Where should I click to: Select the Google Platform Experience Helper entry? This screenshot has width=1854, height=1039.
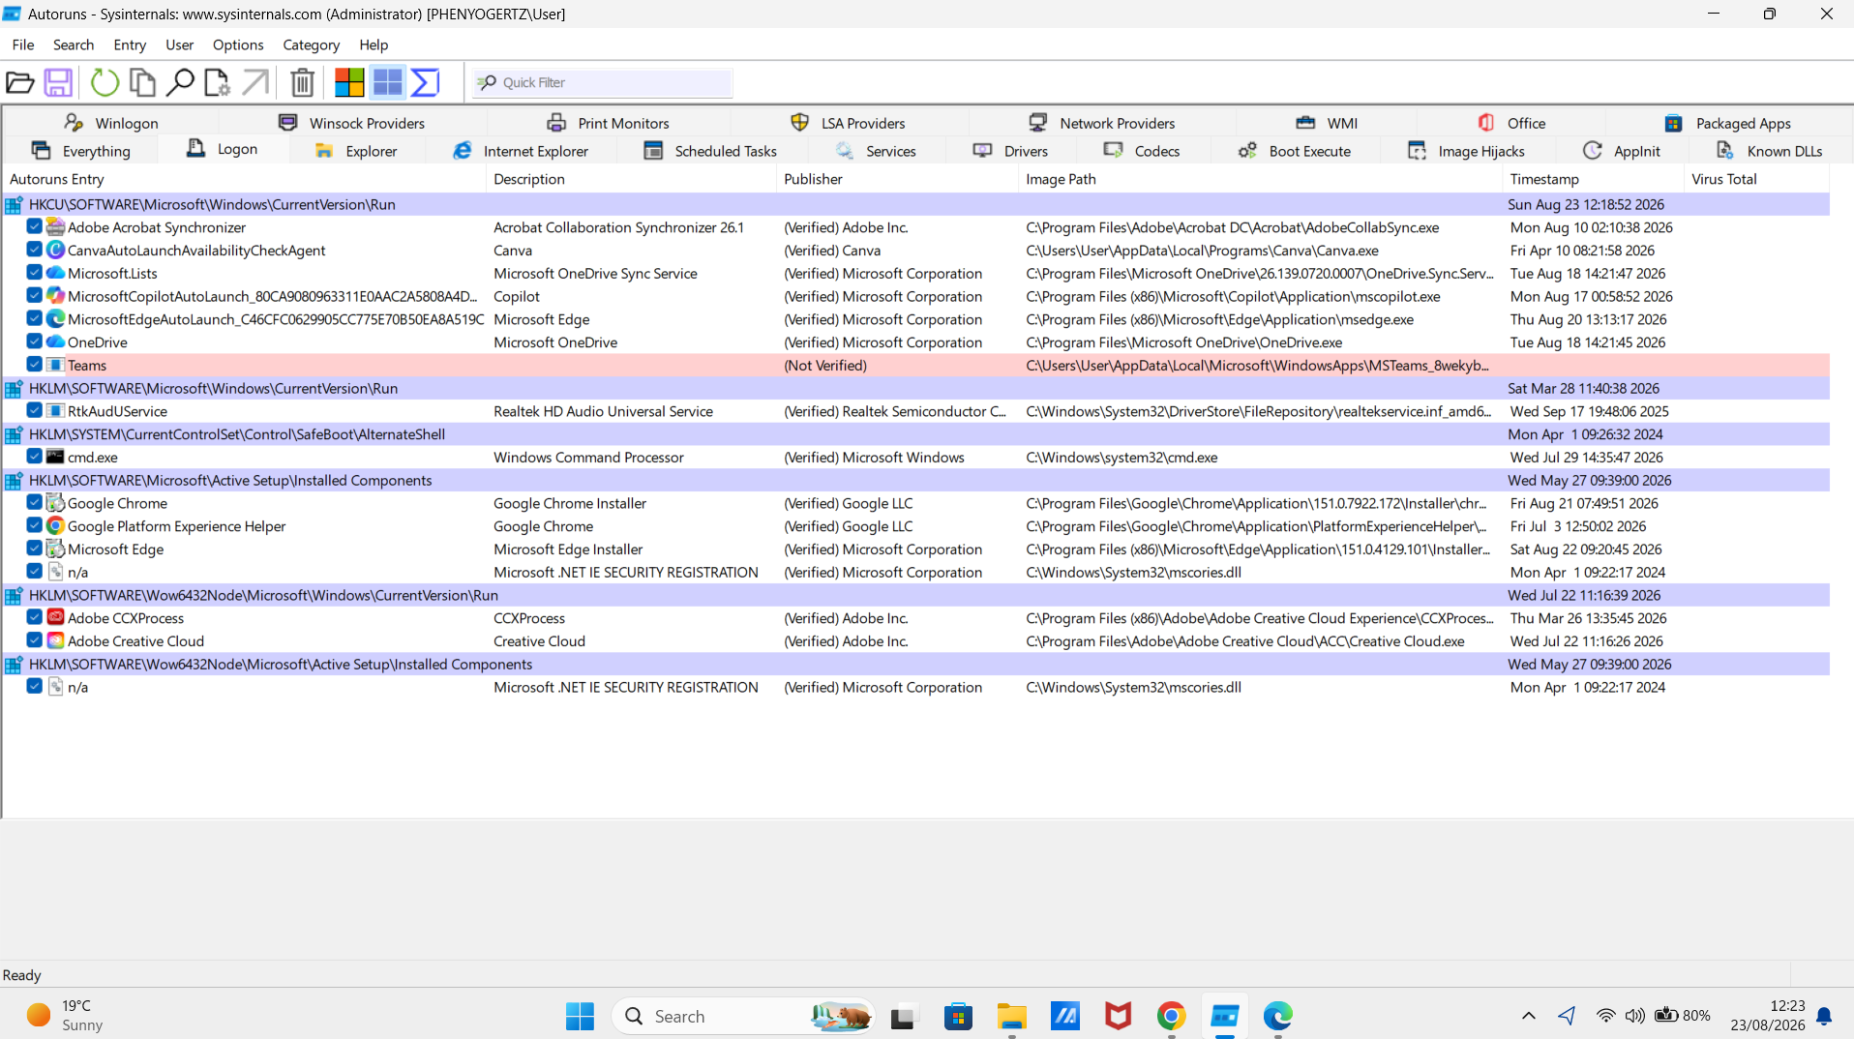tap(177, 526)
